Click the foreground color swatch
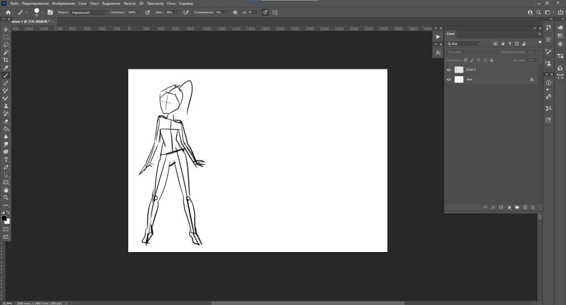 click(4, 218)
